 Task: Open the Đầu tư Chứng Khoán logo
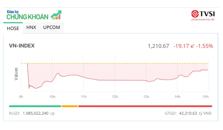[34, 15]
